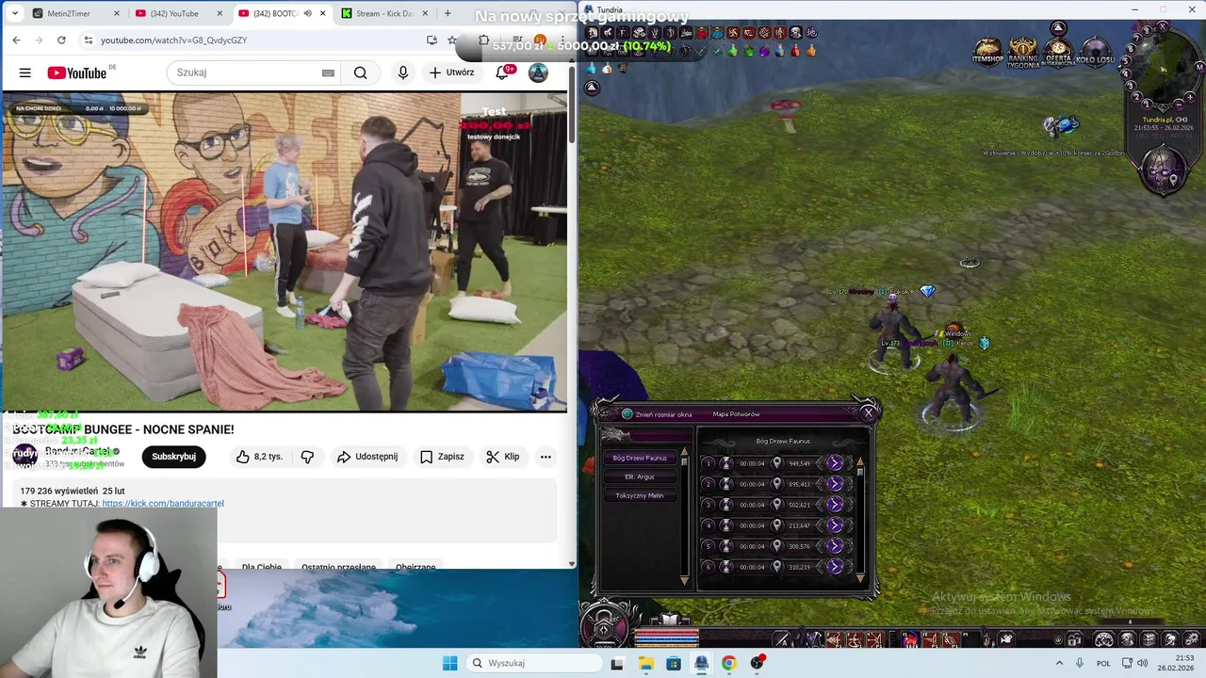Open the on-screen keyboard icon in search
Image resolution: width=1206 pixels, height=678 pixels.
[x=328, y=73]
